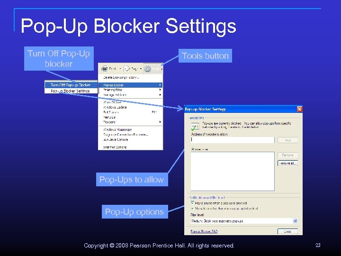Open the Page button dropdown arrow
The image size is (341, 256).
(141, 69)
